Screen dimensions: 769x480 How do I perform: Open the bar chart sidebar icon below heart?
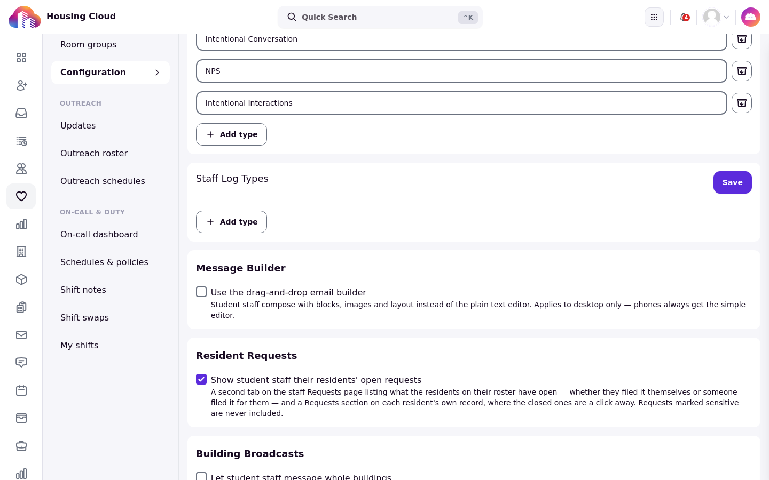pos(21,224)
